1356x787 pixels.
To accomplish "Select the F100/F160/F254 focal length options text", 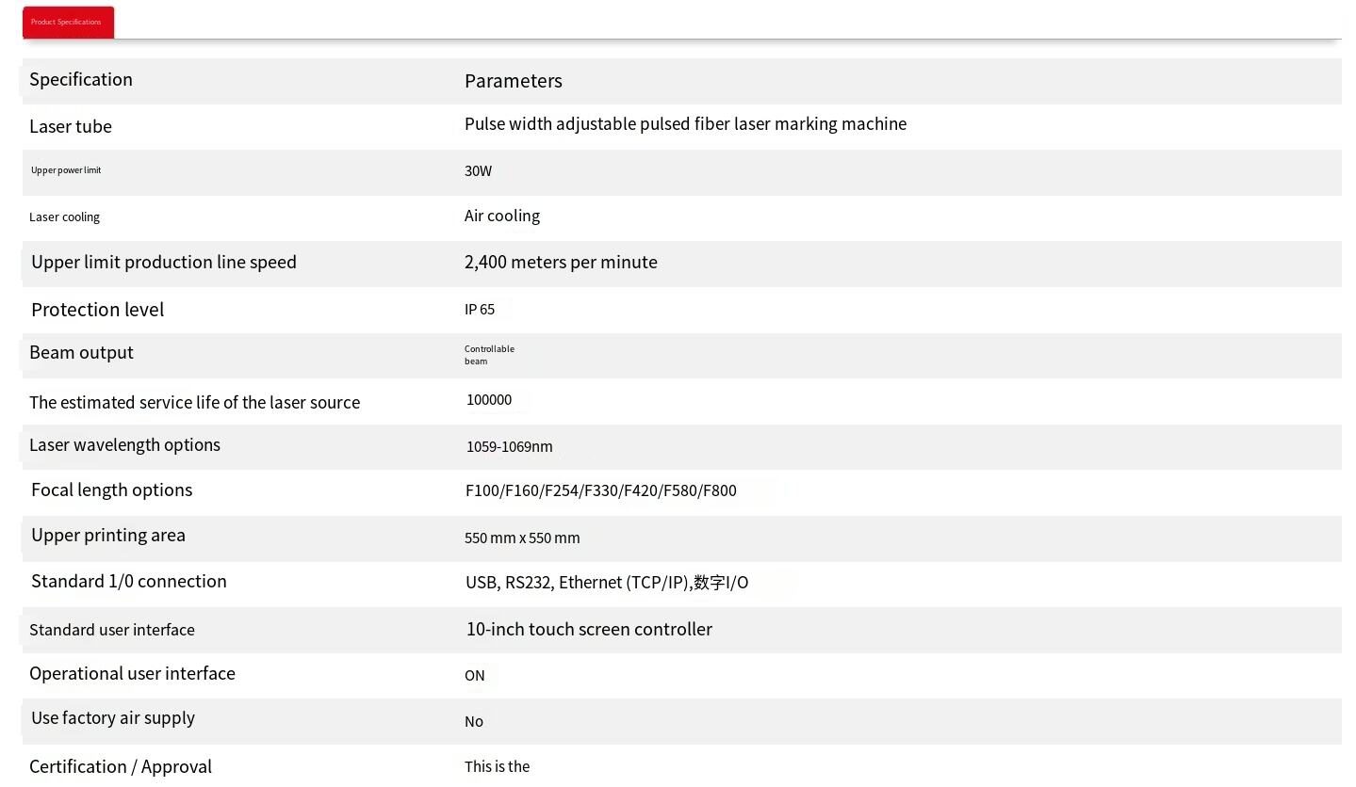I will [601, 490].
